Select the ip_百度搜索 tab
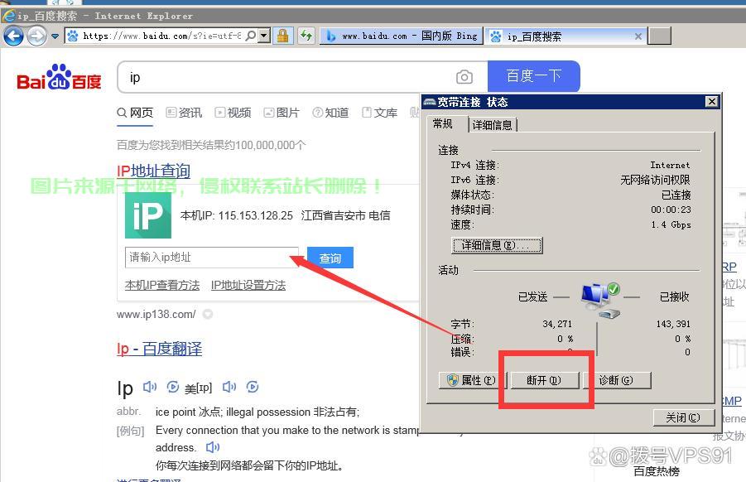The height and width of the screenshot is (482, 746). 561,36
